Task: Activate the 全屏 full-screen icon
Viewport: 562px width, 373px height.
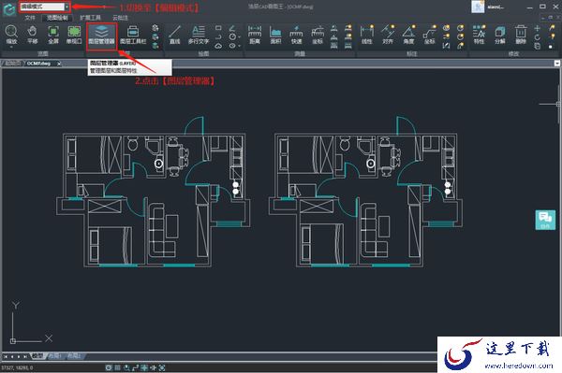Action: [53, 35]
